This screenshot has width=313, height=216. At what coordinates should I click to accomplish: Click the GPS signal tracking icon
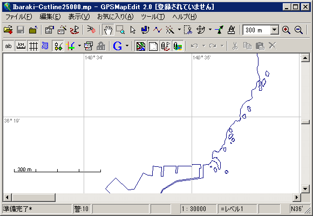tap(91, 30)
